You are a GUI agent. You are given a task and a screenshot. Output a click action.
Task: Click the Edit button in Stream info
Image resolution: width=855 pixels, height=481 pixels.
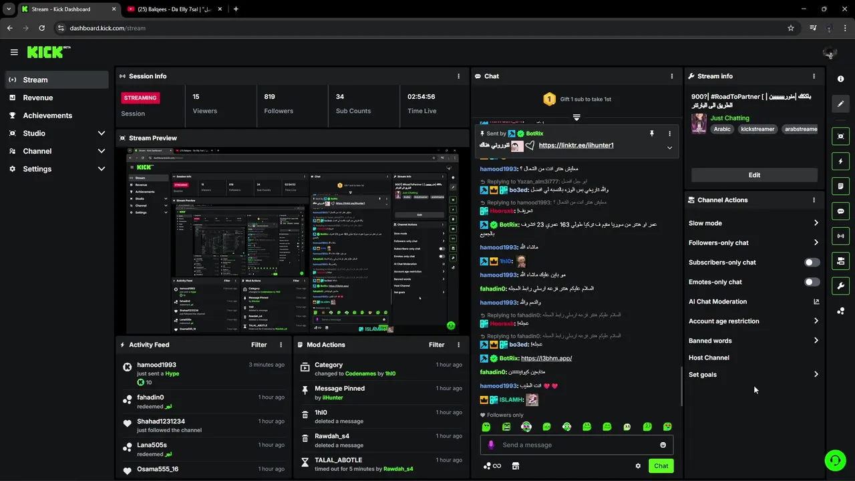pyautogui.click(x=754, y=175)
